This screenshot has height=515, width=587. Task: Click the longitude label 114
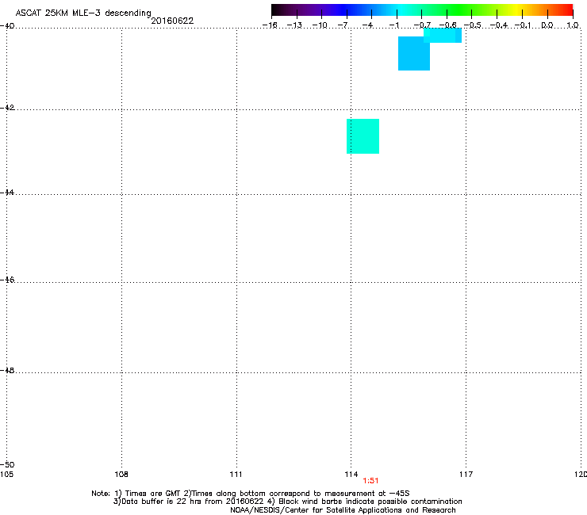tap(351, 475)
